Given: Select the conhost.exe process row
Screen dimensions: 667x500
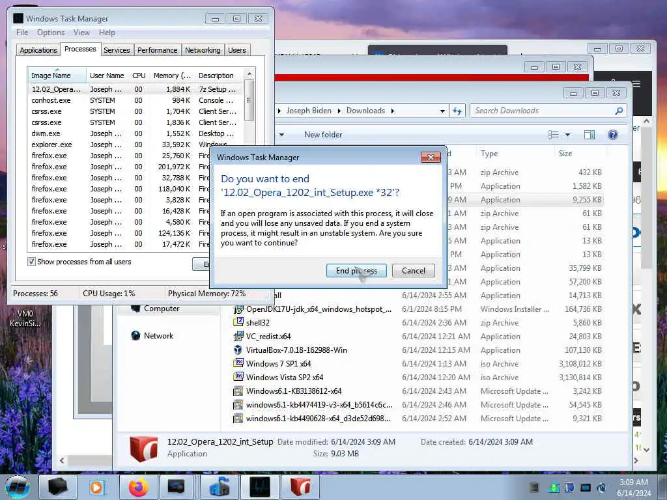Looking at the screenshot, I should tap(135, 100).
